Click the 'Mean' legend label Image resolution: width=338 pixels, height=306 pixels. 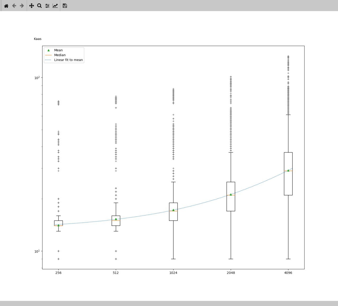pos(58,50)
